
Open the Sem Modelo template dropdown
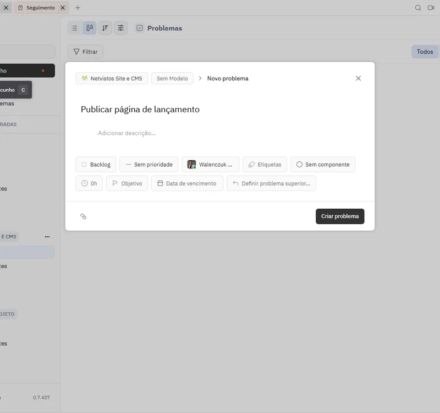172,78
